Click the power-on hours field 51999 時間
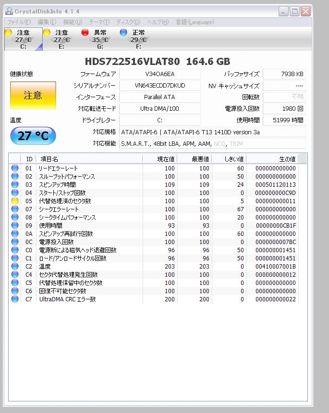Screen dimensions: 329x413 [284, 120]
